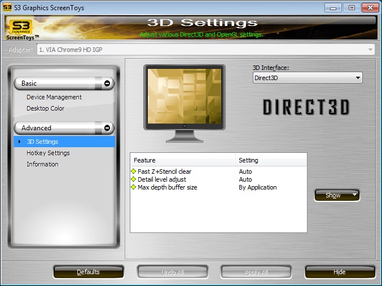Click the yellow icon beside Max depth buffer size
Image resolution: width=382 pixels, height=286 pixels.
134,187
